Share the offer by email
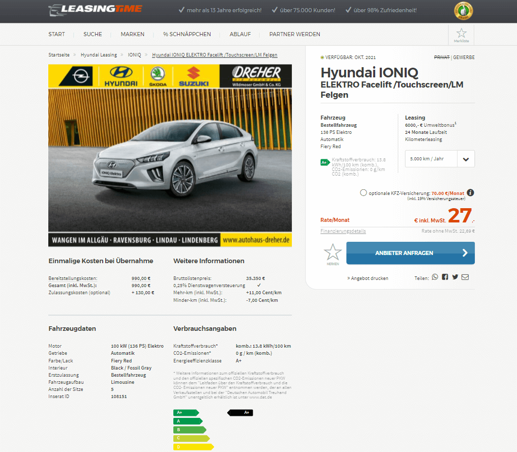 point(465,277)
